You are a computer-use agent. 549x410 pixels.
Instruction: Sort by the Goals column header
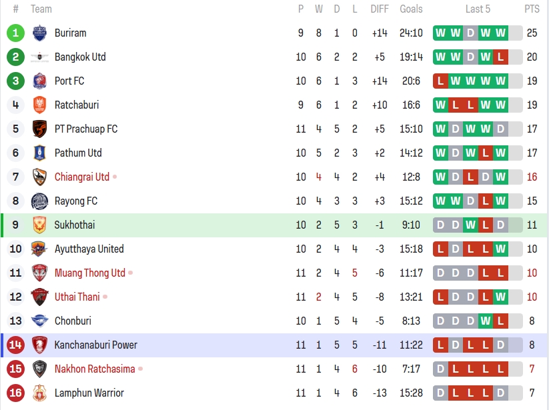411,9
